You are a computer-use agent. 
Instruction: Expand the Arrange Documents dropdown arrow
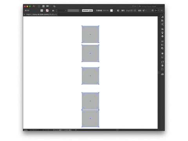point(50,6)
